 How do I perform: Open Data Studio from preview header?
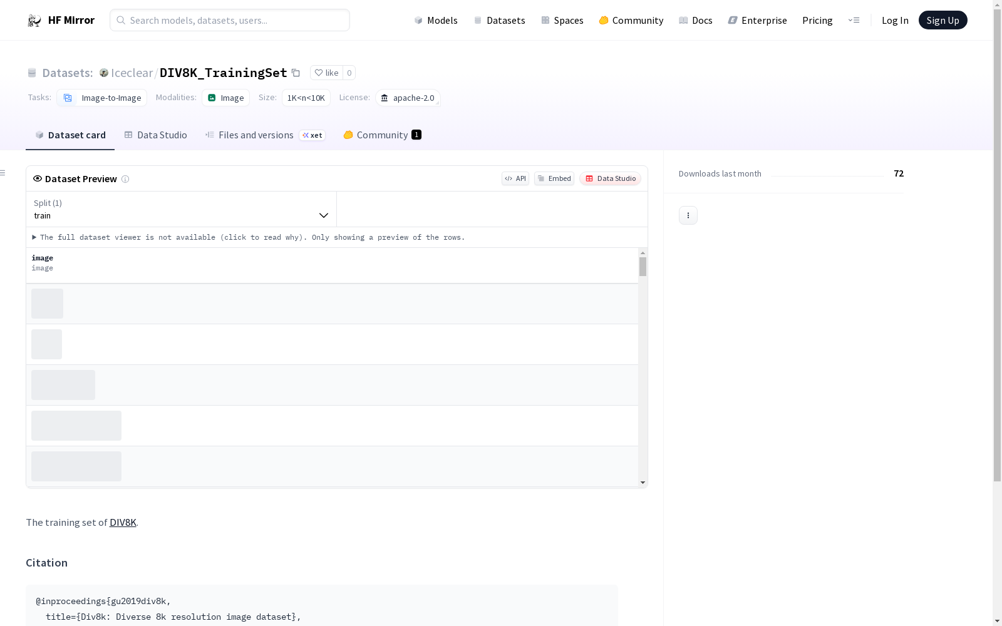tap(610, 178)
